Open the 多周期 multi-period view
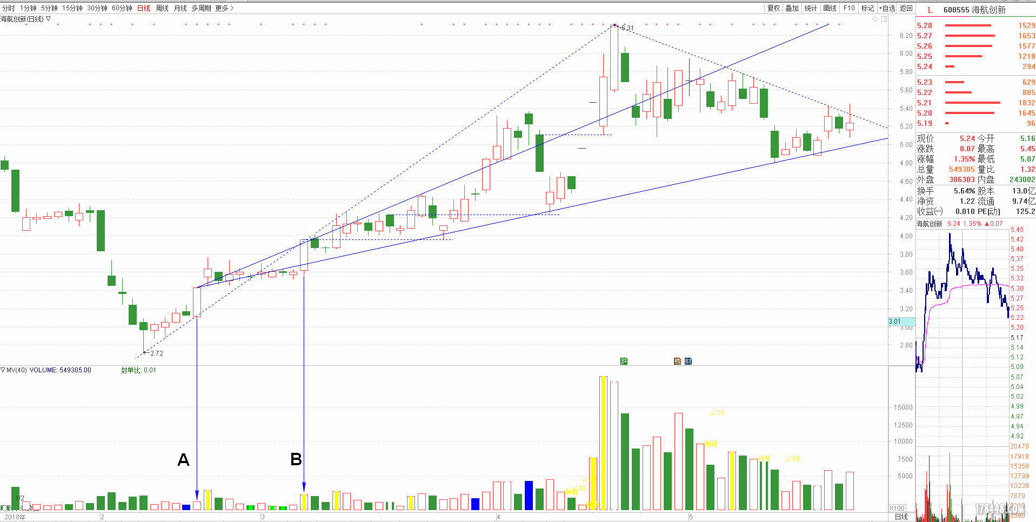 [201, 8]
